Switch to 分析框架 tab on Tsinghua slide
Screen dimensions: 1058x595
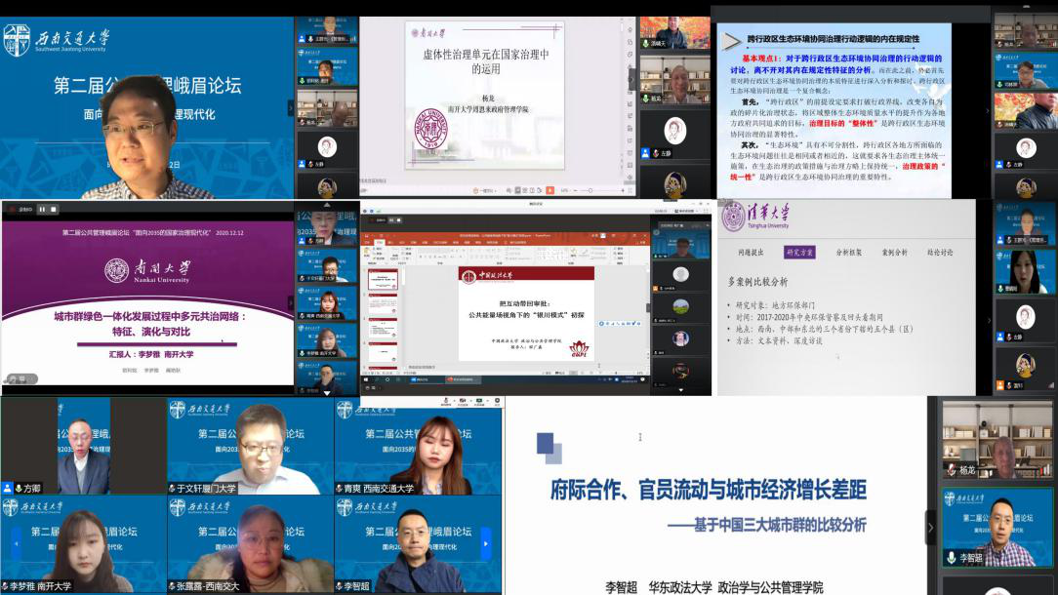pyautogui.click(x=848, y=253)
